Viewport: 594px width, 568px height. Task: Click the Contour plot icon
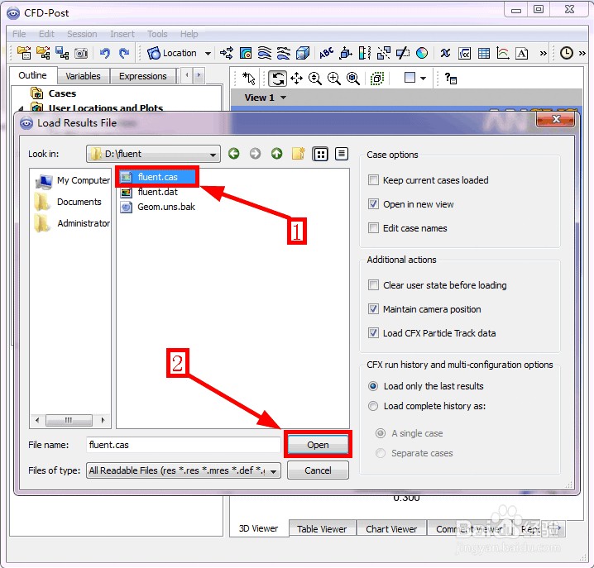246,54
